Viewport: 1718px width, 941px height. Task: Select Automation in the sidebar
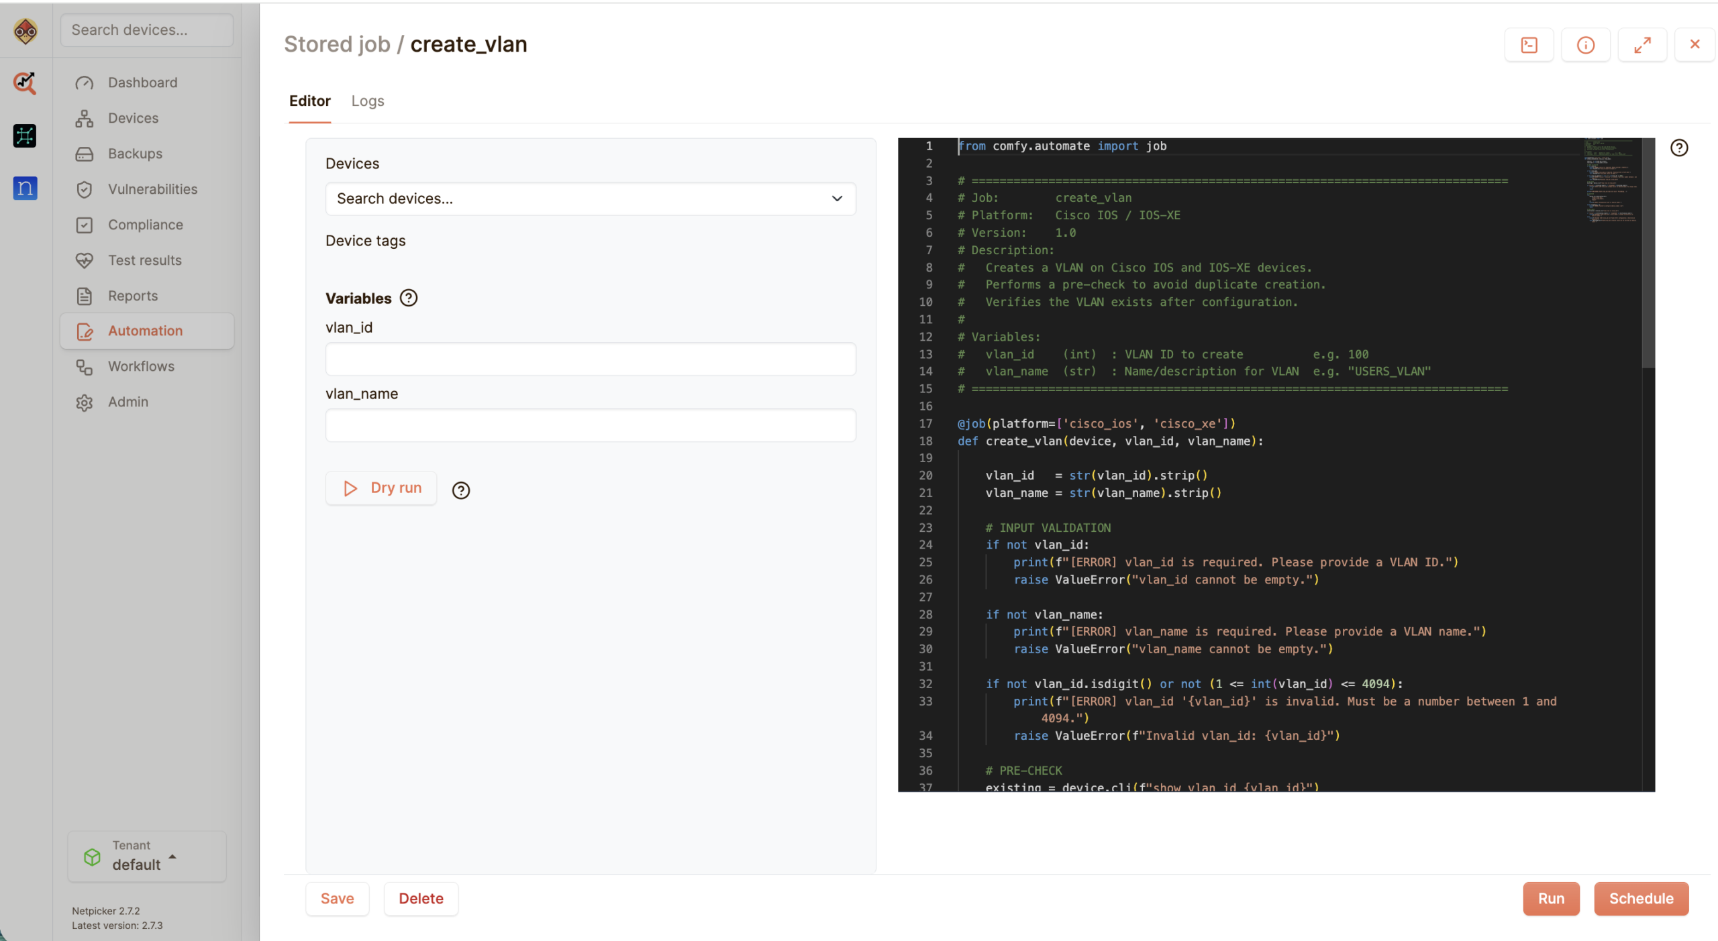point(147,331)
